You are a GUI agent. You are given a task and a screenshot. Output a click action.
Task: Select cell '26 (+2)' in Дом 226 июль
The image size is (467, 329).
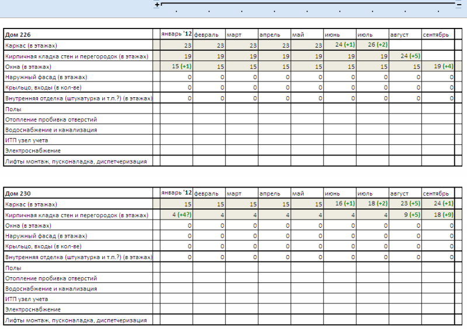point(372,45)
